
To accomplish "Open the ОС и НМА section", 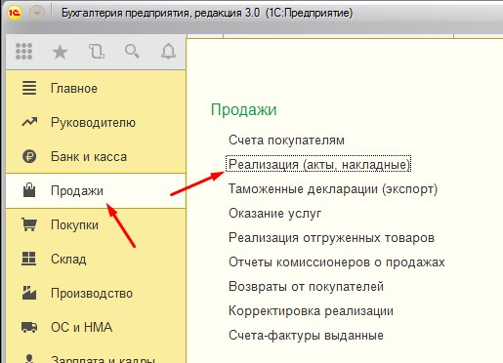I will coord(96,327).
